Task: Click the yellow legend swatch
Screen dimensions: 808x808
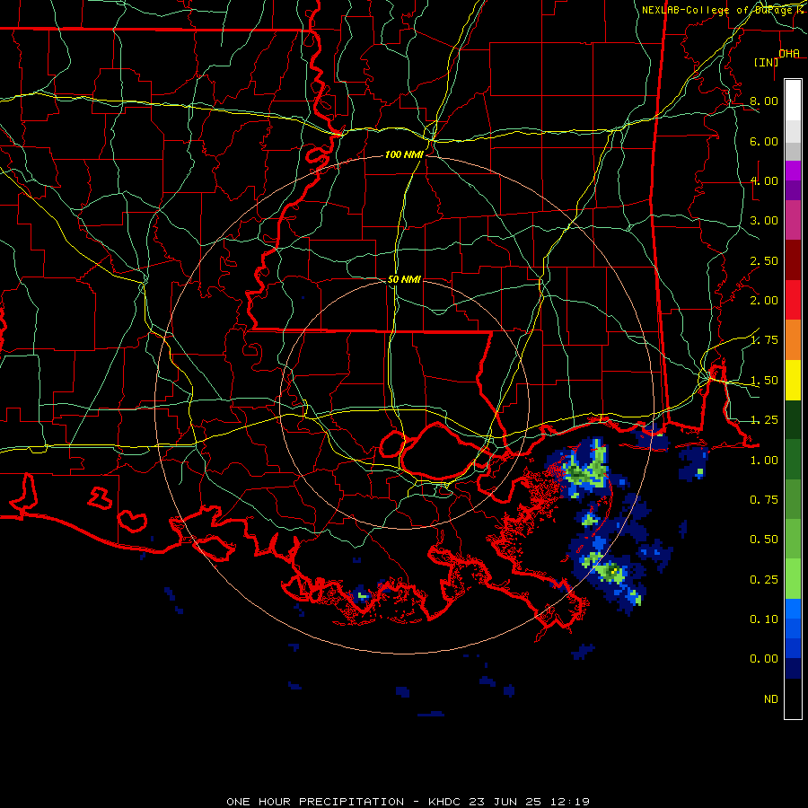Action: coord(793,380)
